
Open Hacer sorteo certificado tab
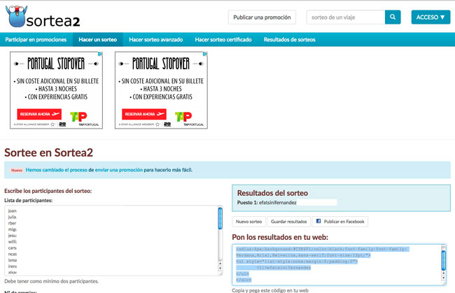[x=223, y=40]
